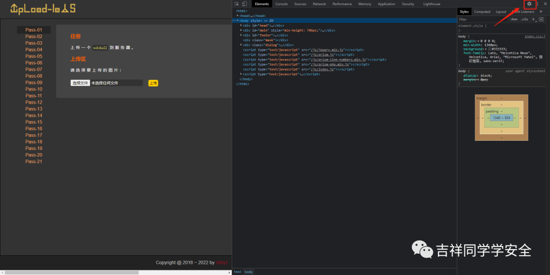This screenshot has height=275, width=550.
Task: Close the DevTools panel
Action: point(545,4)
